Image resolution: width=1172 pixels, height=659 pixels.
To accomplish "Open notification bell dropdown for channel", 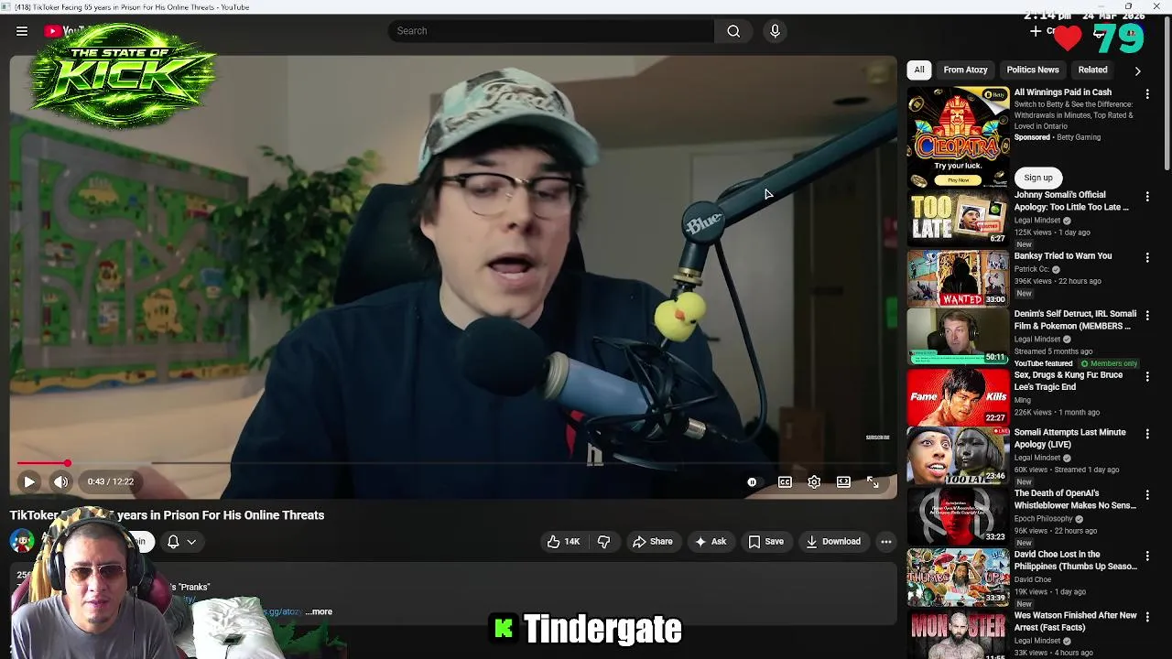I will pyautogui.click(x=181, y=542).
